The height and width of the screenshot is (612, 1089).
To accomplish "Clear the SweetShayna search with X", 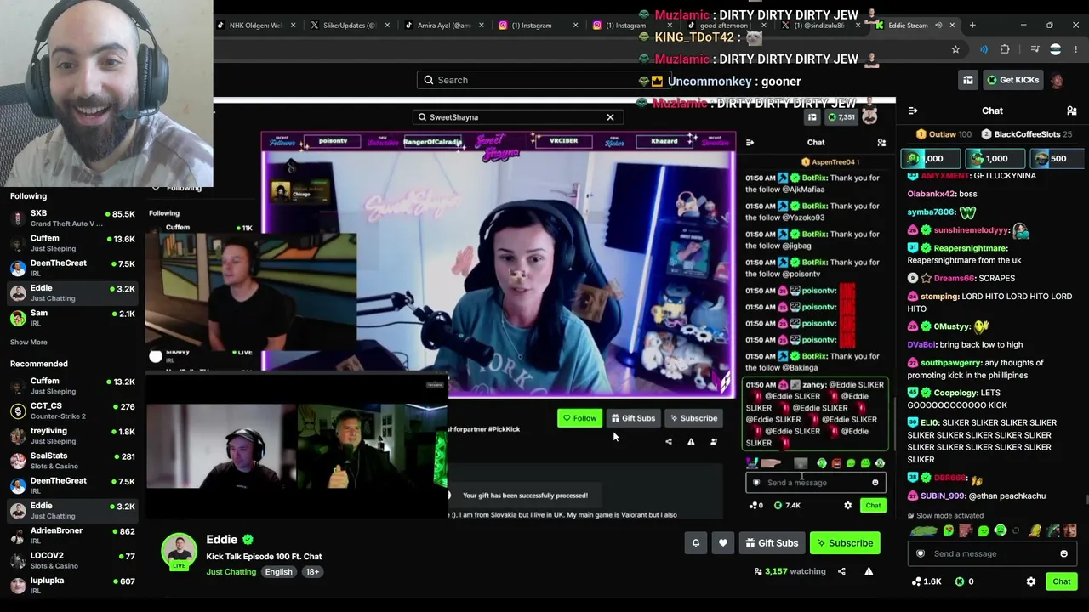I will pyautogui.click(x=610, y=117).
